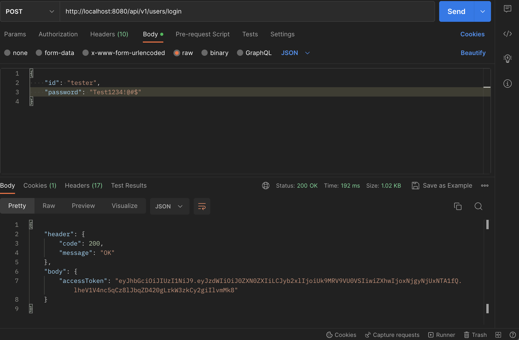Open the request info icon

(507, 84)
